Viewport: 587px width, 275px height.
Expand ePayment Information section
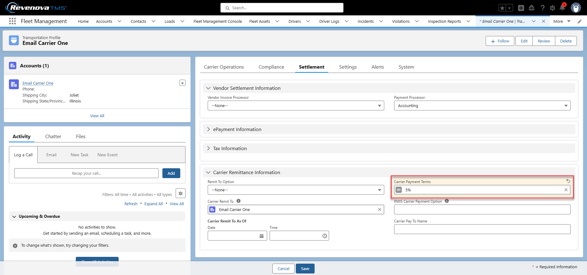pyautogui.click(x=389, y=130)
